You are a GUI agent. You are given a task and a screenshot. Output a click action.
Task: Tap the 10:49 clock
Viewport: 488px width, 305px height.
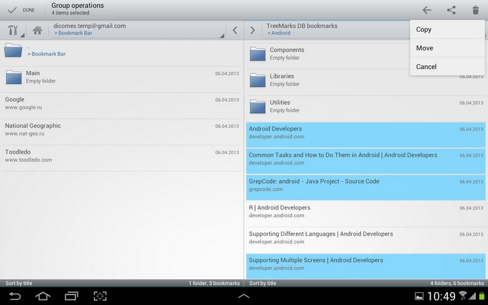441,296
